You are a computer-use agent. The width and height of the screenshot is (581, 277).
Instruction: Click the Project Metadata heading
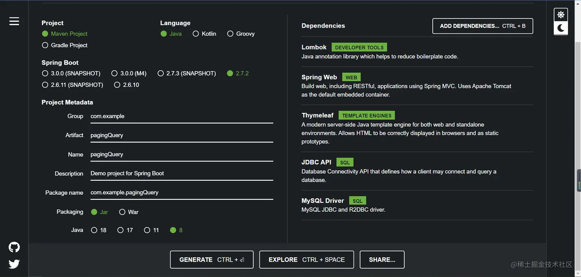pyautogui.click(x=67, y=102)
